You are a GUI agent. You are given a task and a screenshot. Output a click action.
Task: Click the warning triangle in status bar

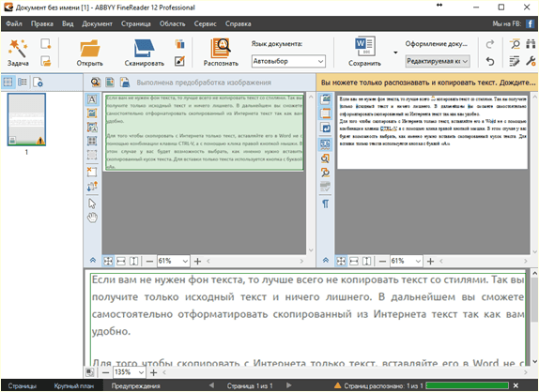pos(338,385)
